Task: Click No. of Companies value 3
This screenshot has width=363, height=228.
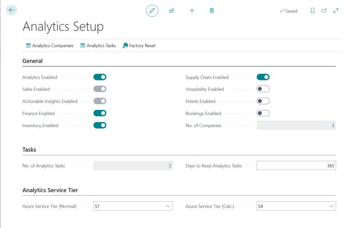Action: pyautogui.click(x=333, y=125)
